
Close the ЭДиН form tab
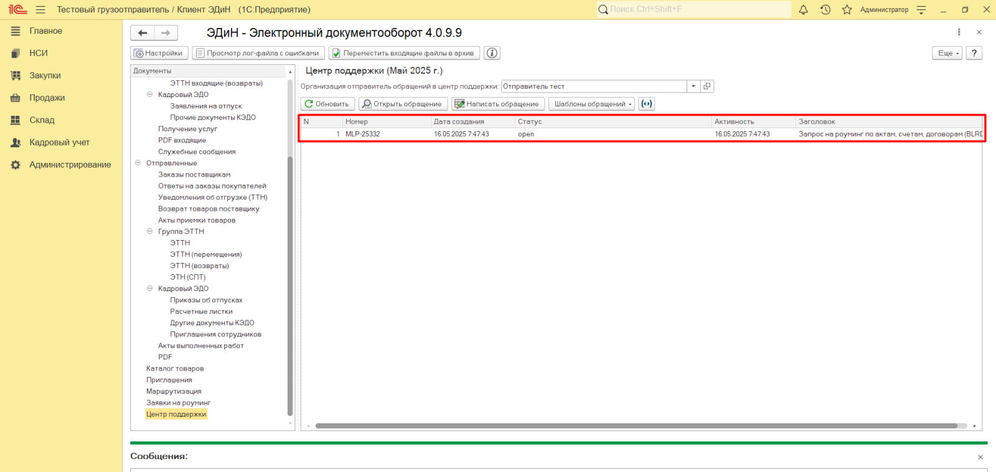(979, 32)
